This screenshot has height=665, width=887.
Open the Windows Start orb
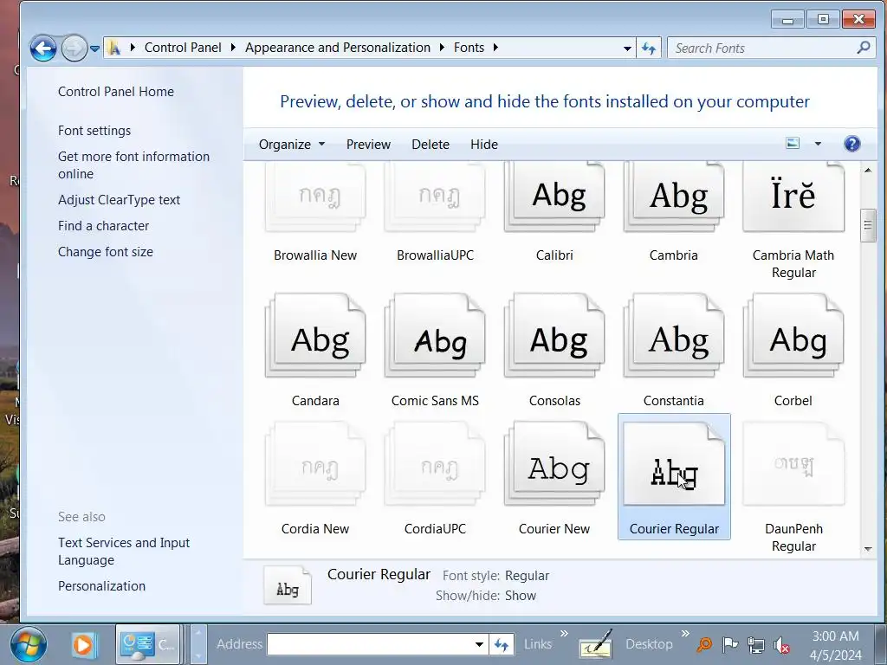pyautogui.click(x=29, y=644)
